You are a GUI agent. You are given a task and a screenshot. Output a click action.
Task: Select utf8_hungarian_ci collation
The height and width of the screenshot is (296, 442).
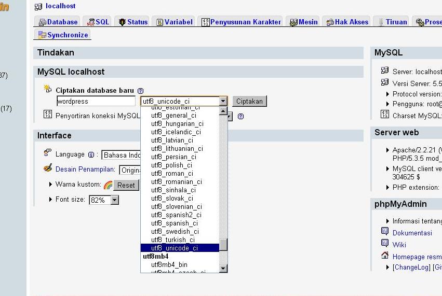pyautogui.click(x=180, y=123)
